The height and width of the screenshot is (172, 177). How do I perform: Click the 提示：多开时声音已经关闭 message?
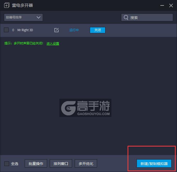[24, 43]
